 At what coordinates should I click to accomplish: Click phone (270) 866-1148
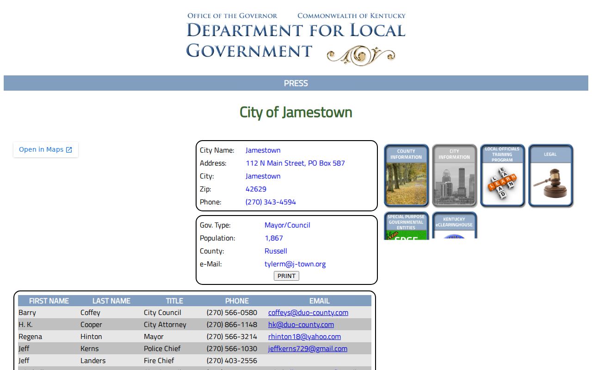pyautogui.click(x=232, y=325)
